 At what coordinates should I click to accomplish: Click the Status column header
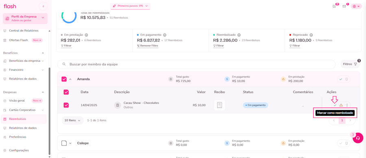pos(248,92)
